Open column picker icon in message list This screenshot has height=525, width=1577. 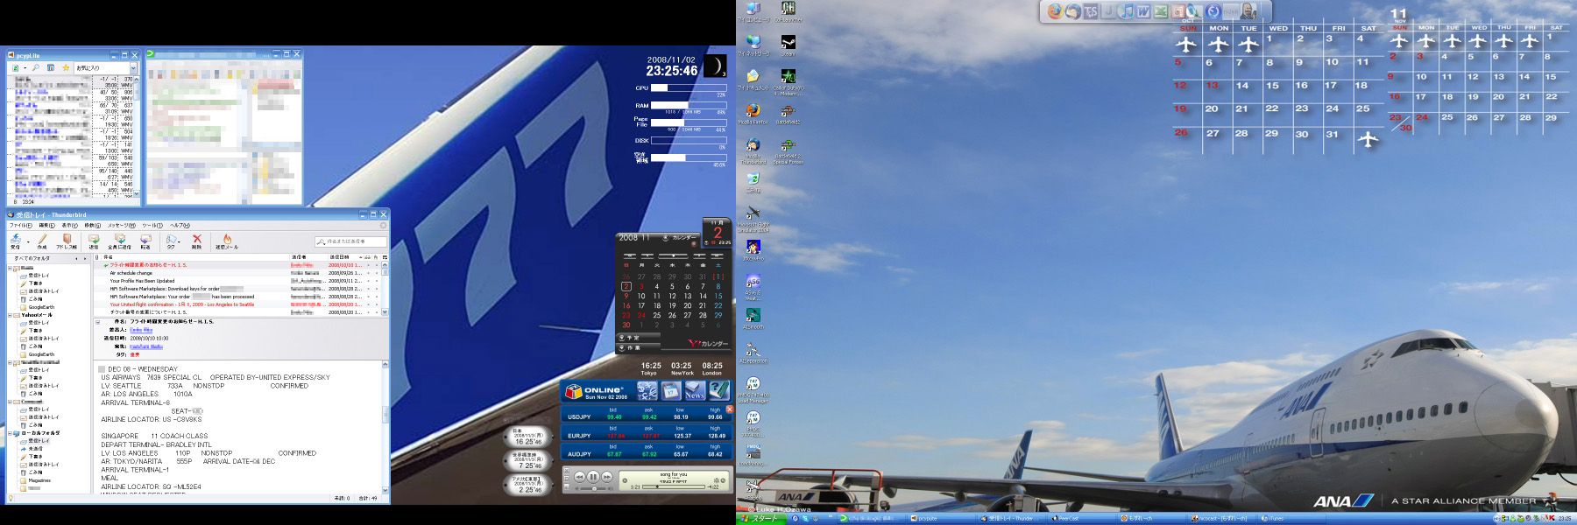click(385, 257)
